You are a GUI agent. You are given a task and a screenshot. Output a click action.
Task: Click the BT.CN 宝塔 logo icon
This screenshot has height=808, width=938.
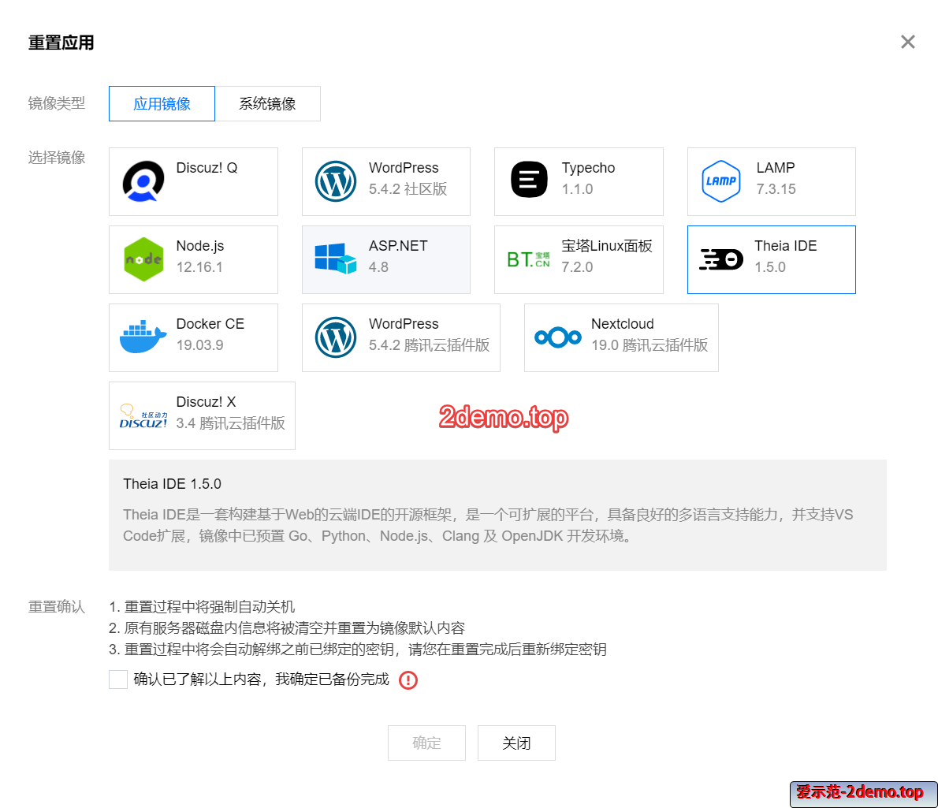[x=528, y=259]
